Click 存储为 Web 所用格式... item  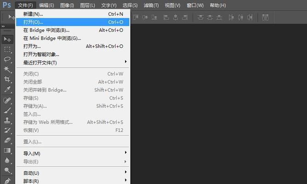(x=73, y=122)
